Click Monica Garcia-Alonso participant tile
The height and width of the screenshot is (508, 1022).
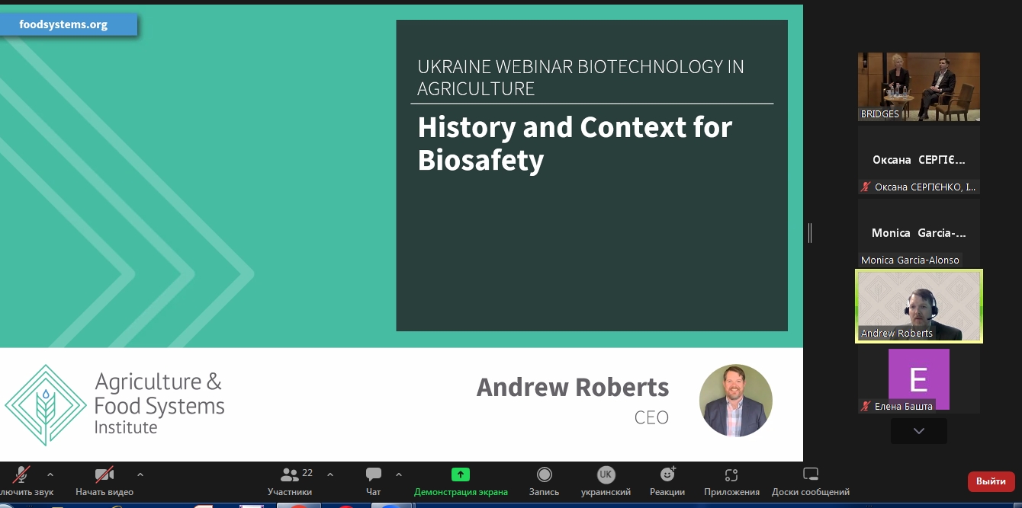[918, 233]
